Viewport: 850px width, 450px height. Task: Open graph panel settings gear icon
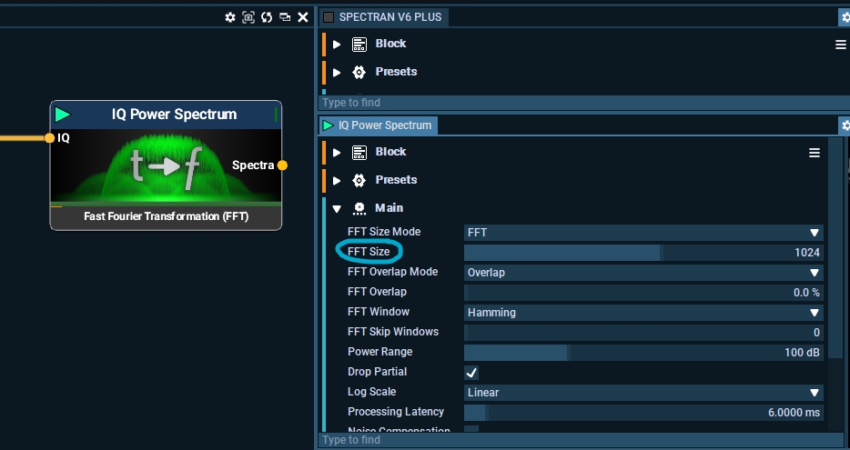tap(230, 17)
